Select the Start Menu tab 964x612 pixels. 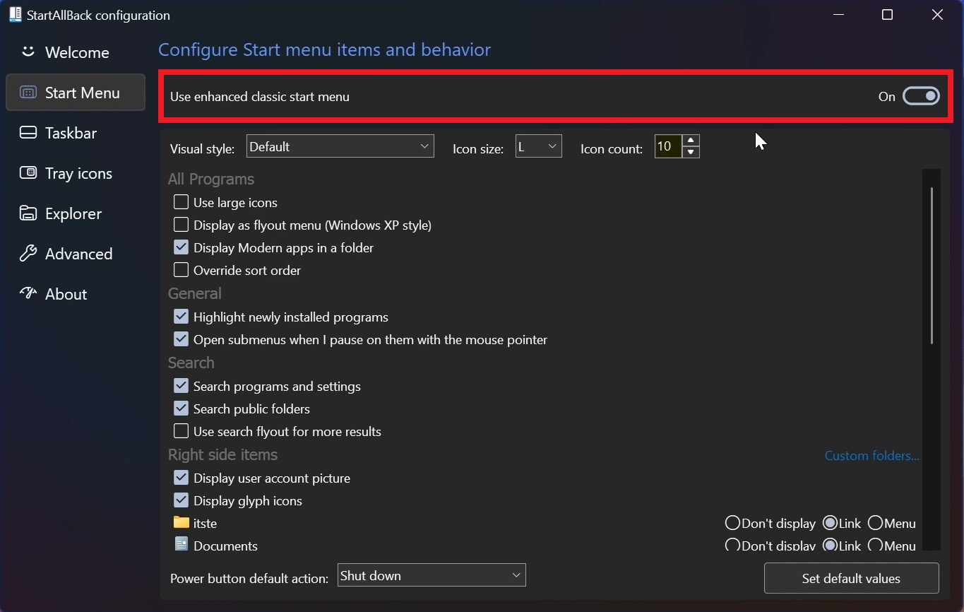[75, 93]
